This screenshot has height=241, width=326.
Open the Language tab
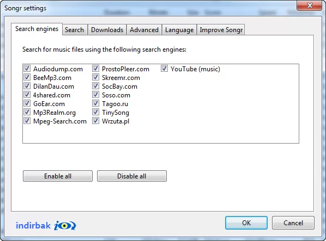(179, 30)
